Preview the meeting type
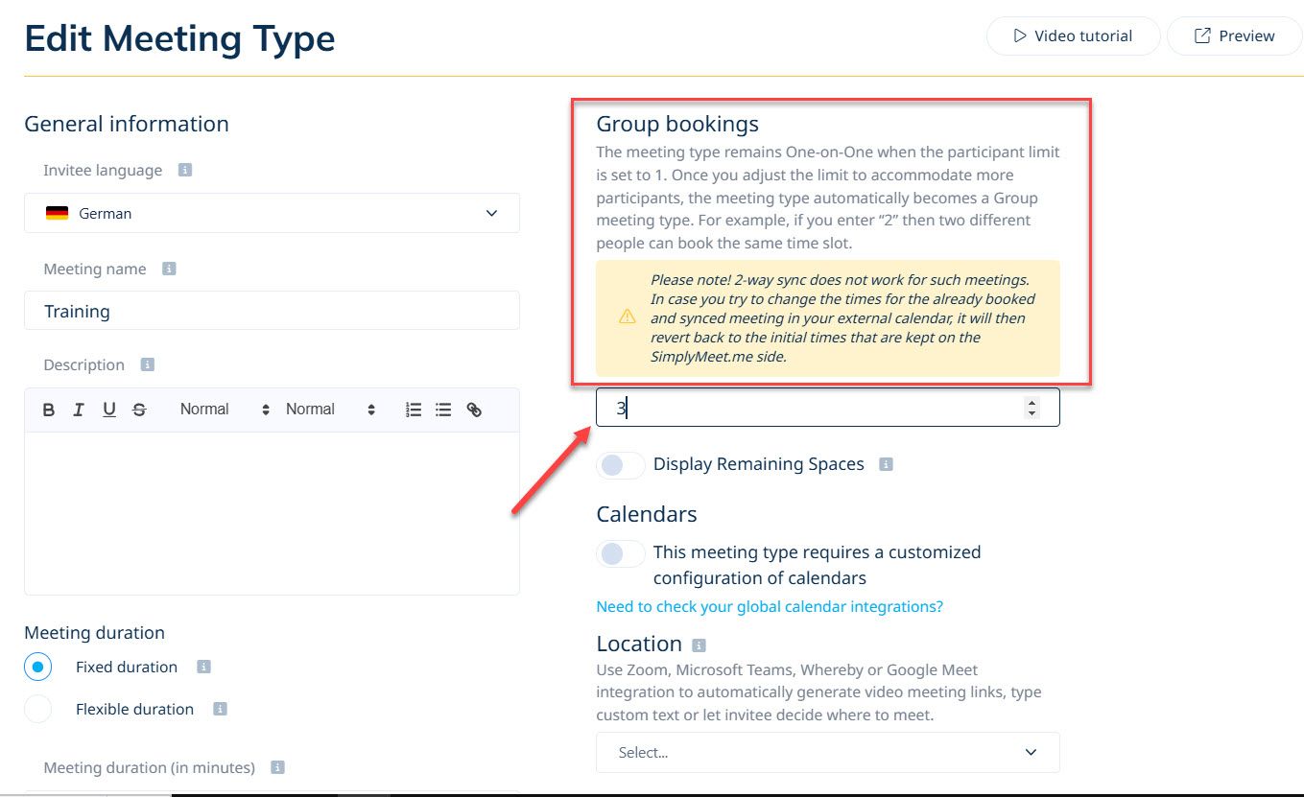 coord(1234,35)
